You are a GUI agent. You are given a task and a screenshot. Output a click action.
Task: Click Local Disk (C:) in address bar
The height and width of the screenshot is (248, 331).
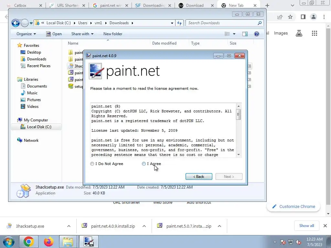coord(59,23)
